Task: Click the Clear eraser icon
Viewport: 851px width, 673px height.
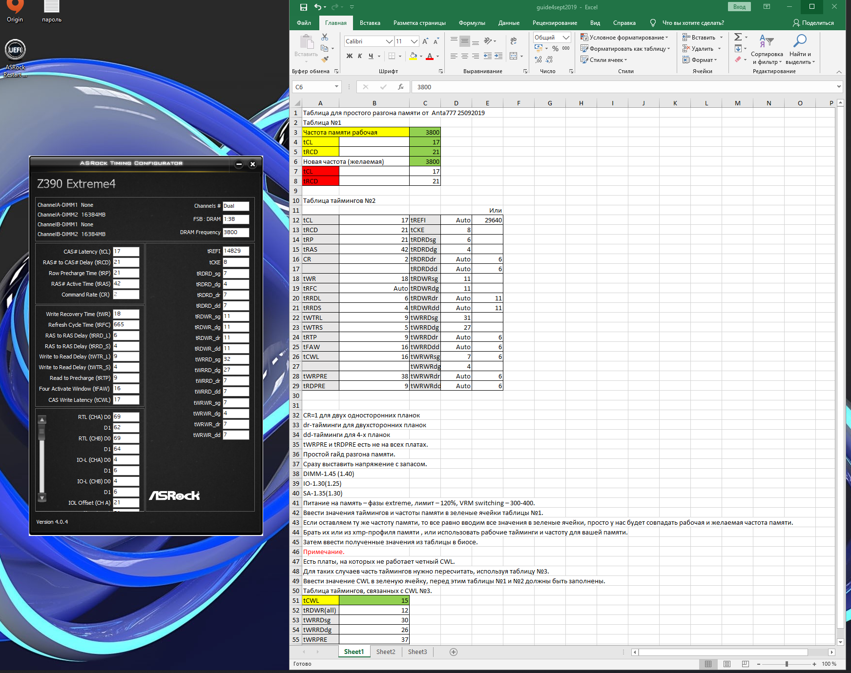Action: pos(738,59)
